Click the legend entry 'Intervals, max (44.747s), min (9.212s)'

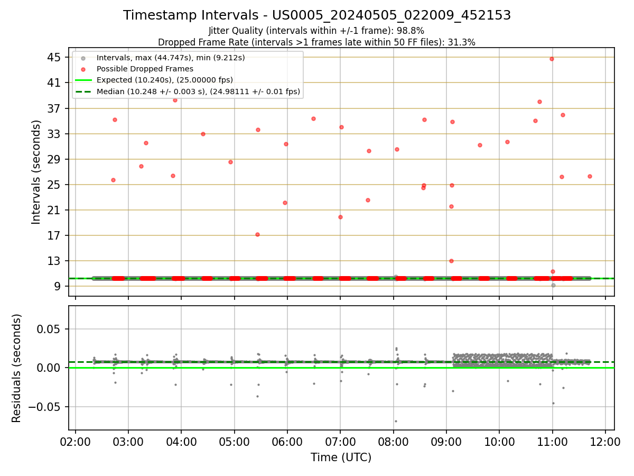point(171,57)
